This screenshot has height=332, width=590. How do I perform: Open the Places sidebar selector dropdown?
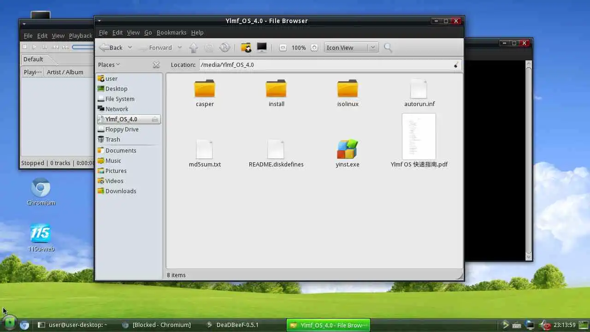(109, 65)
